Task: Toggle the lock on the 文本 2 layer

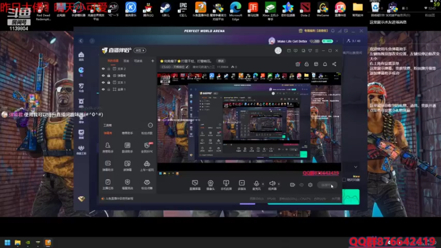Action: [109, 68]
